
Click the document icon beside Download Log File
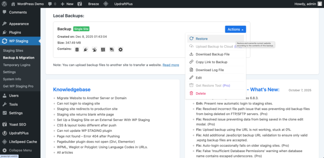(192, 70)
